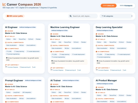Click model deployment tag on Deep Learning Specialist card
This screenshot has height=103, width=138.
[x=124, y=54]
